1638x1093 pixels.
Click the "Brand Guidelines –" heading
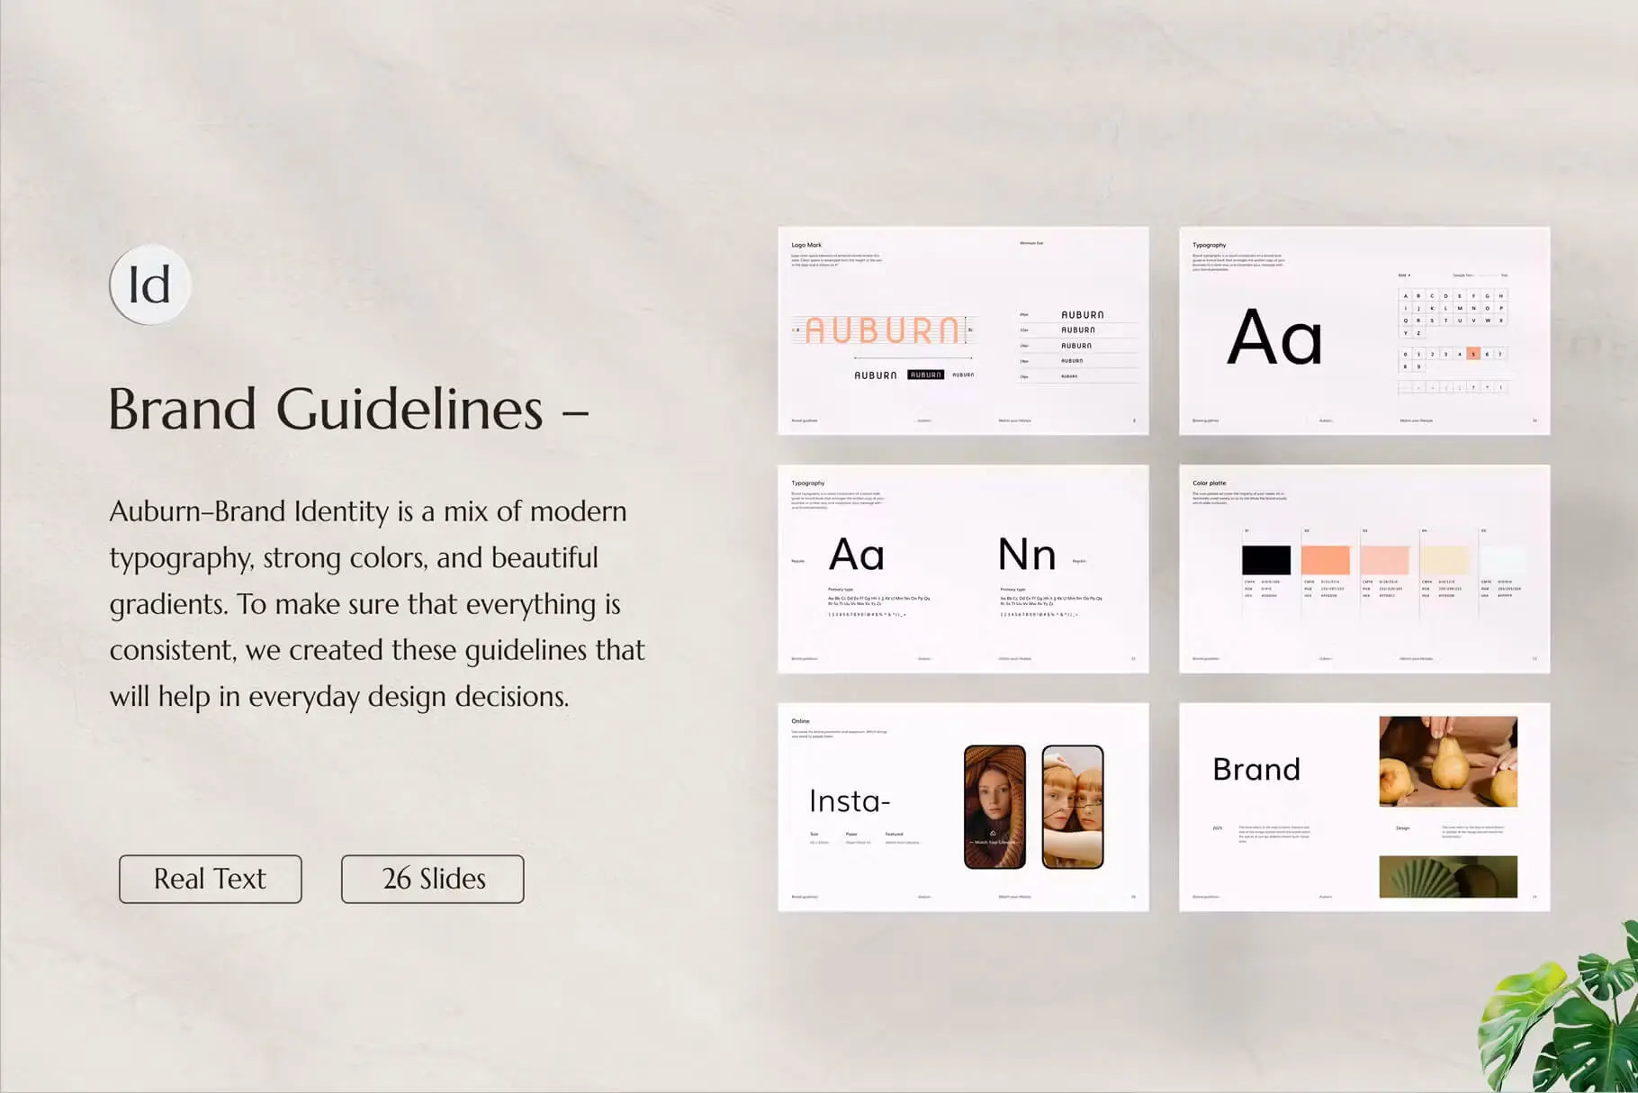point(347,410)
